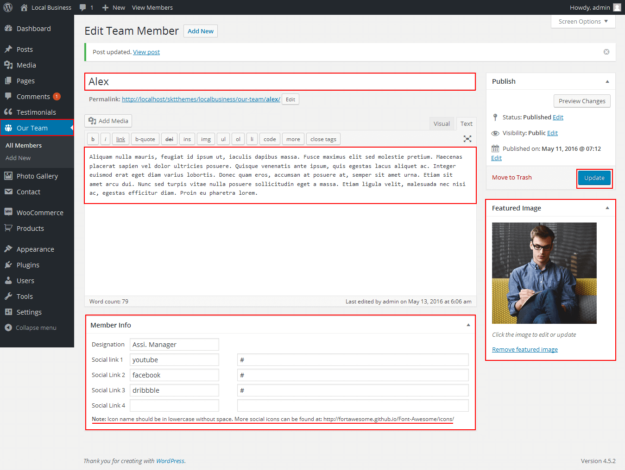This screenshot has height=470, width=625.
Task: Click the Remove featured image link
Action: tap(524, 350)
